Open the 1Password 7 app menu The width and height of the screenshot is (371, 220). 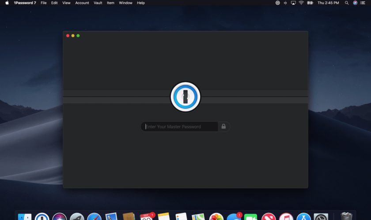coord(25,3)
